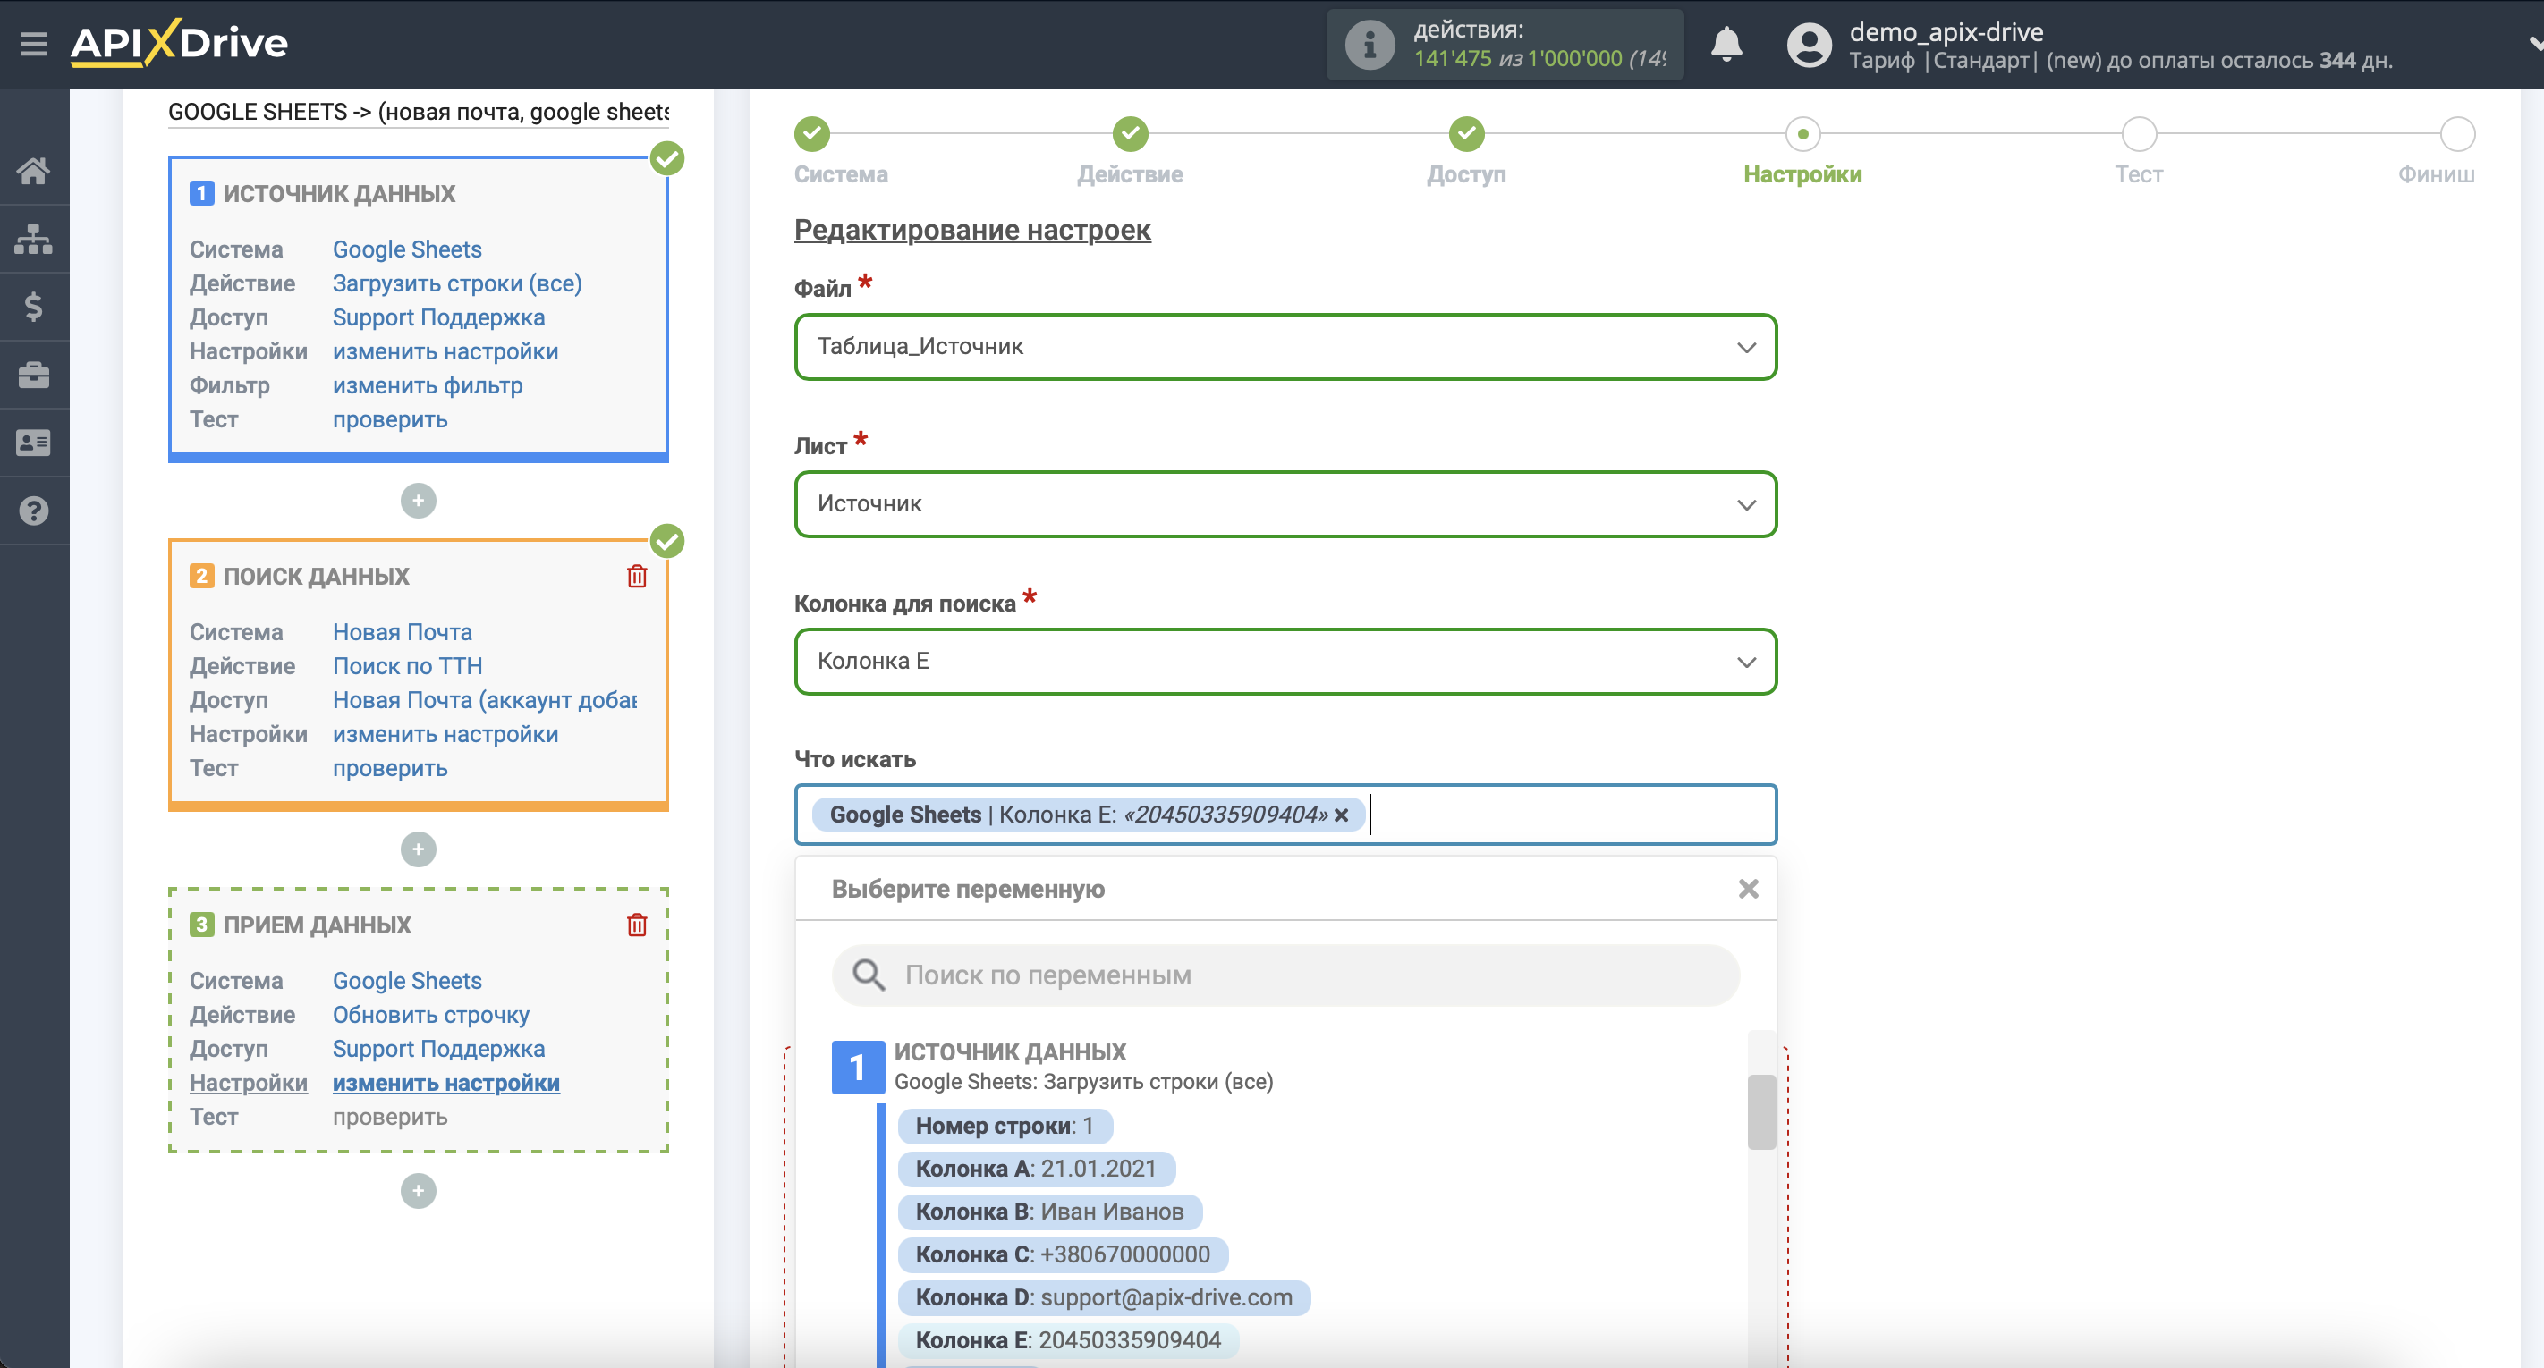Open the home icon in sidebar
This screenshot has width=2544, height=1368.
[x=34, y=171]
